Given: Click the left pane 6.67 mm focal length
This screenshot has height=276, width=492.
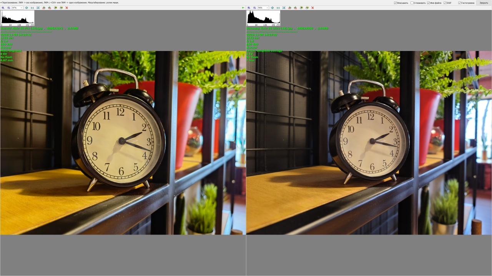Looking at the screenshot, I should pos(7,60).
